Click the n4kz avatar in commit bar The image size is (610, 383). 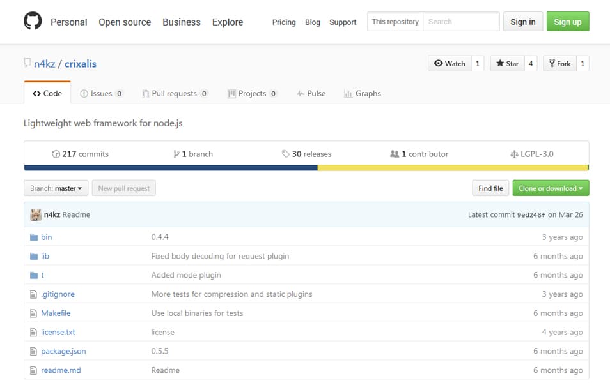click(x=36, y=215)
